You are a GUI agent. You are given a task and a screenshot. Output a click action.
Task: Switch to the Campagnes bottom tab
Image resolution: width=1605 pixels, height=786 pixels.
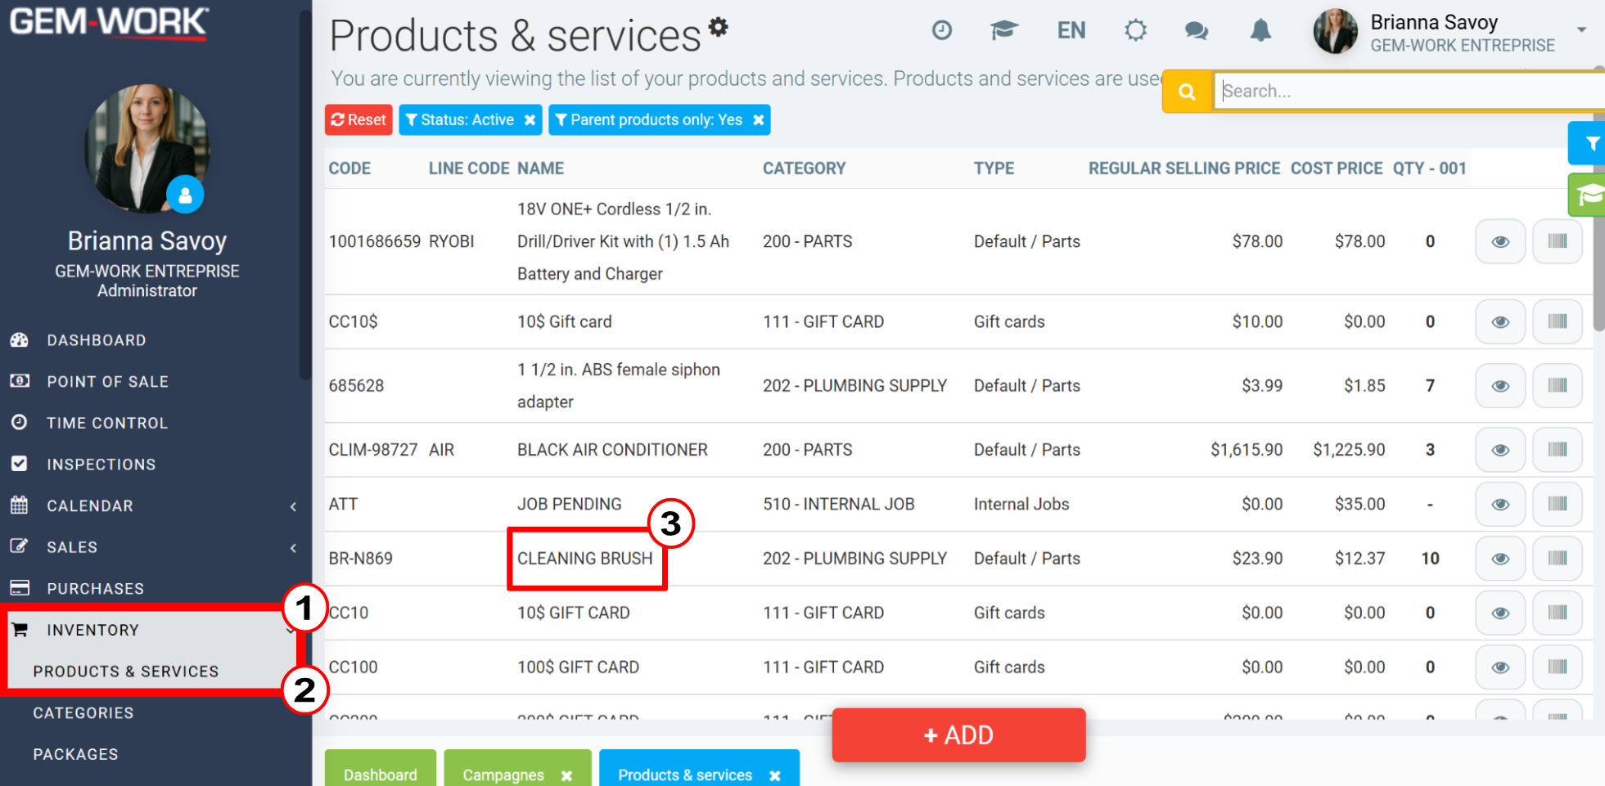(x=503, y=775)
